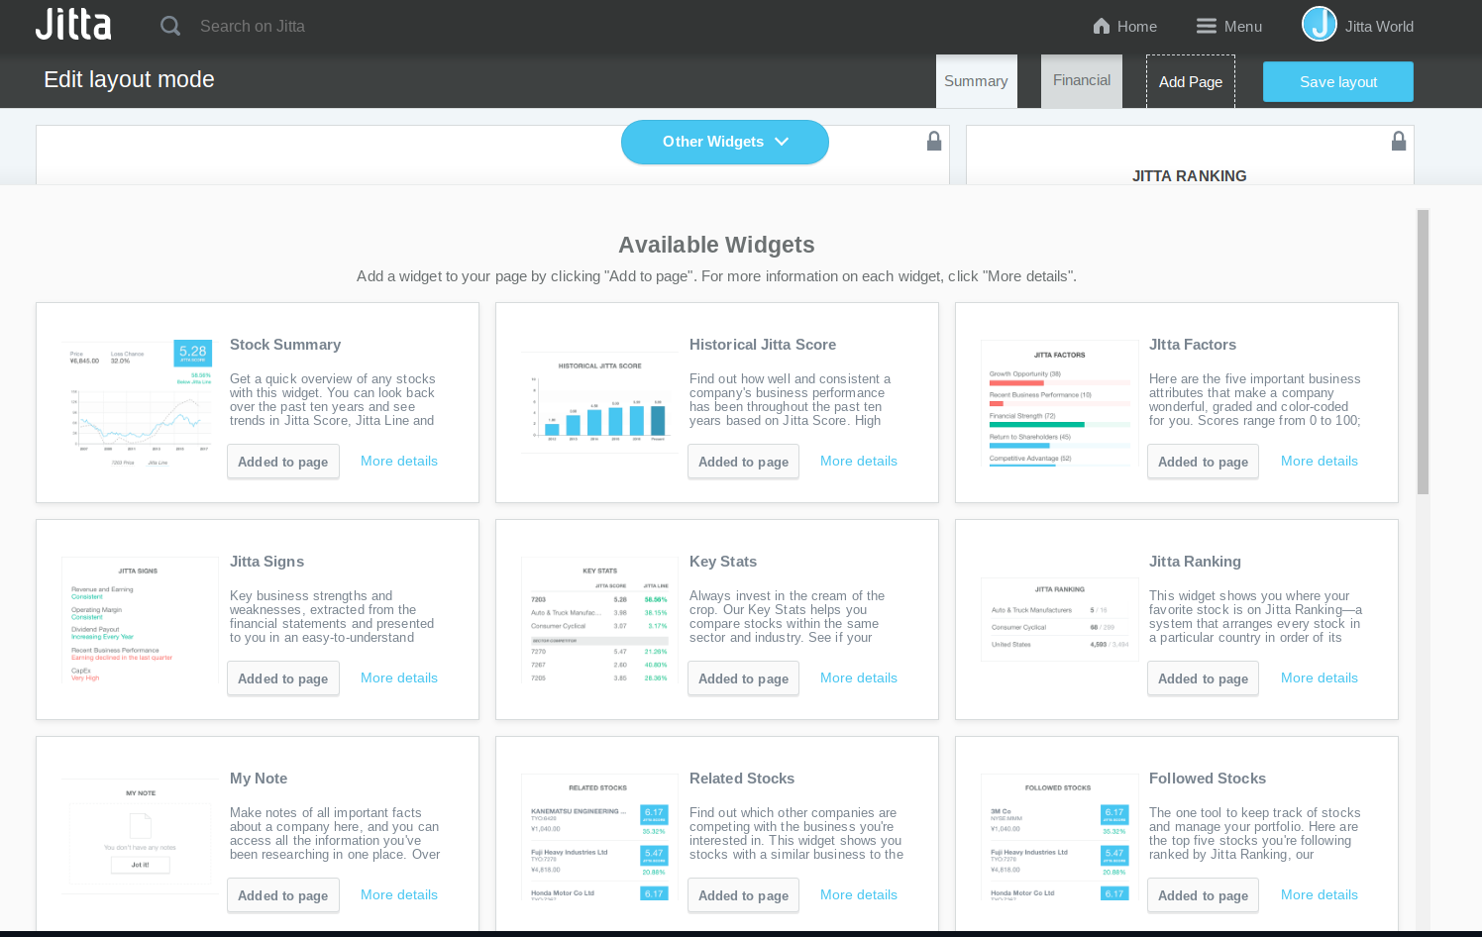
Task: Click the JITTA RANKING panel header
Action: click(x=1190, y=176)
